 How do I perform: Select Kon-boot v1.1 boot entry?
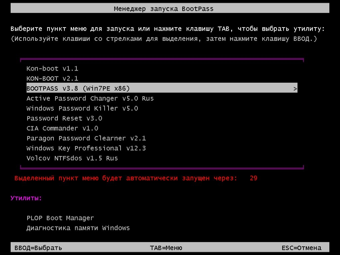(52, 69)
